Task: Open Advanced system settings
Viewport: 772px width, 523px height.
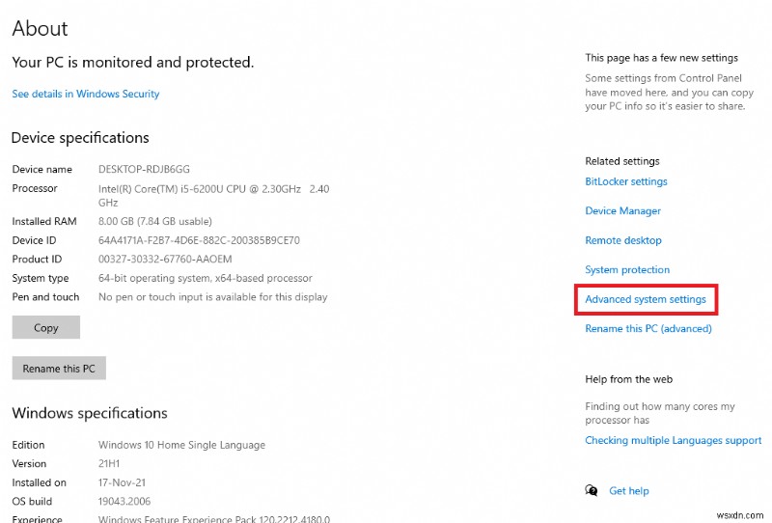Action: 646,299
